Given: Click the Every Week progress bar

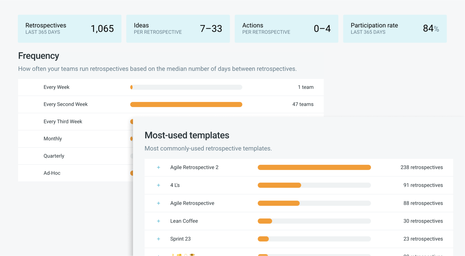Looking at the screenshot, I should pyautogui.click(x=186, y=87).
